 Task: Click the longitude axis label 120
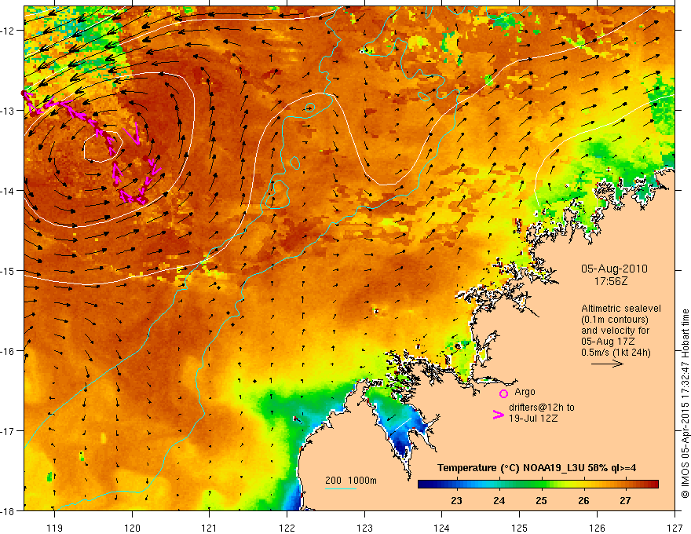pos(132,528)
